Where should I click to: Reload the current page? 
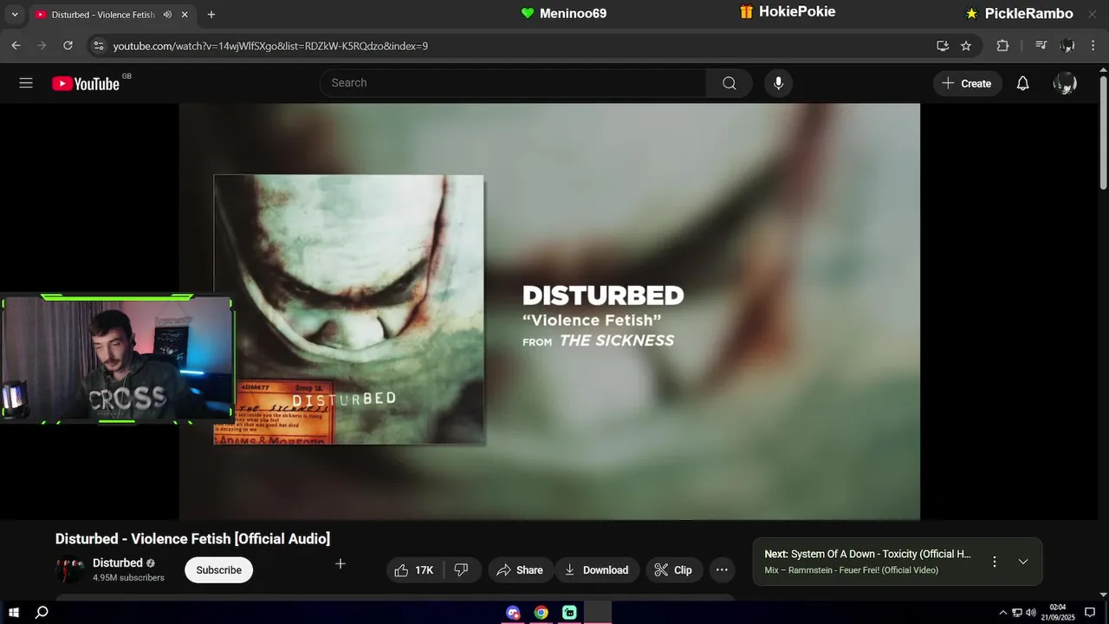pyautogui.click(x=68, y=45)
